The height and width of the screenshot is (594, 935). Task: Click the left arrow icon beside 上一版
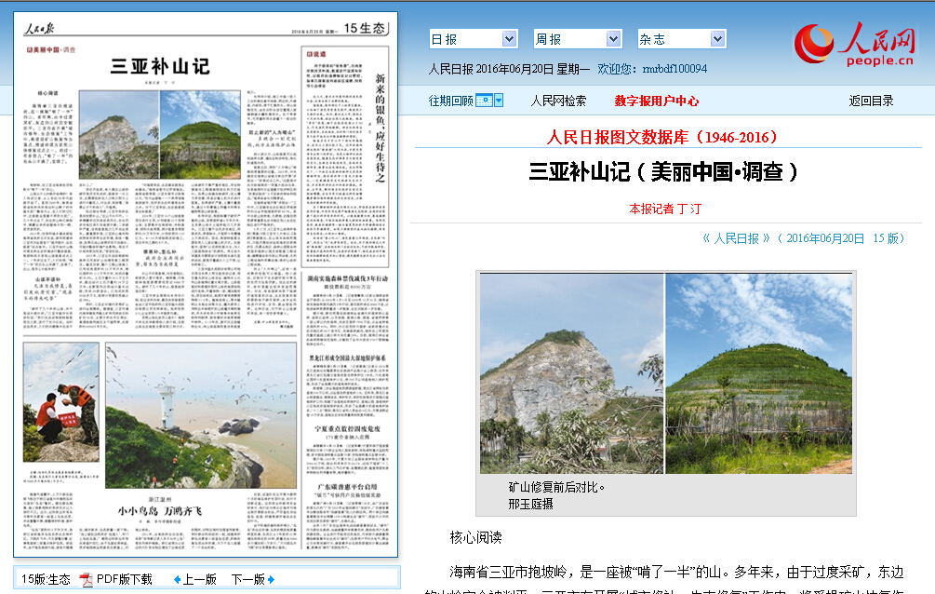[x=177, y=579]
